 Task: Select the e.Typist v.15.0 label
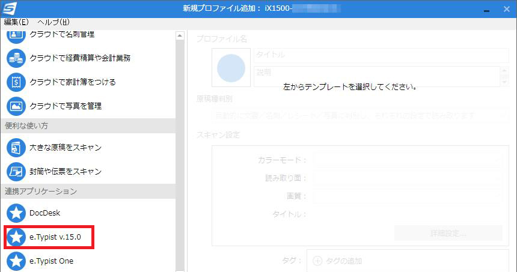[55, 237]
